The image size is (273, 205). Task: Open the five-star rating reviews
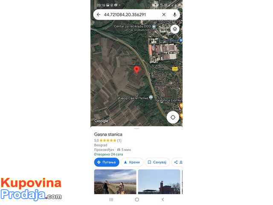[108, 141]
